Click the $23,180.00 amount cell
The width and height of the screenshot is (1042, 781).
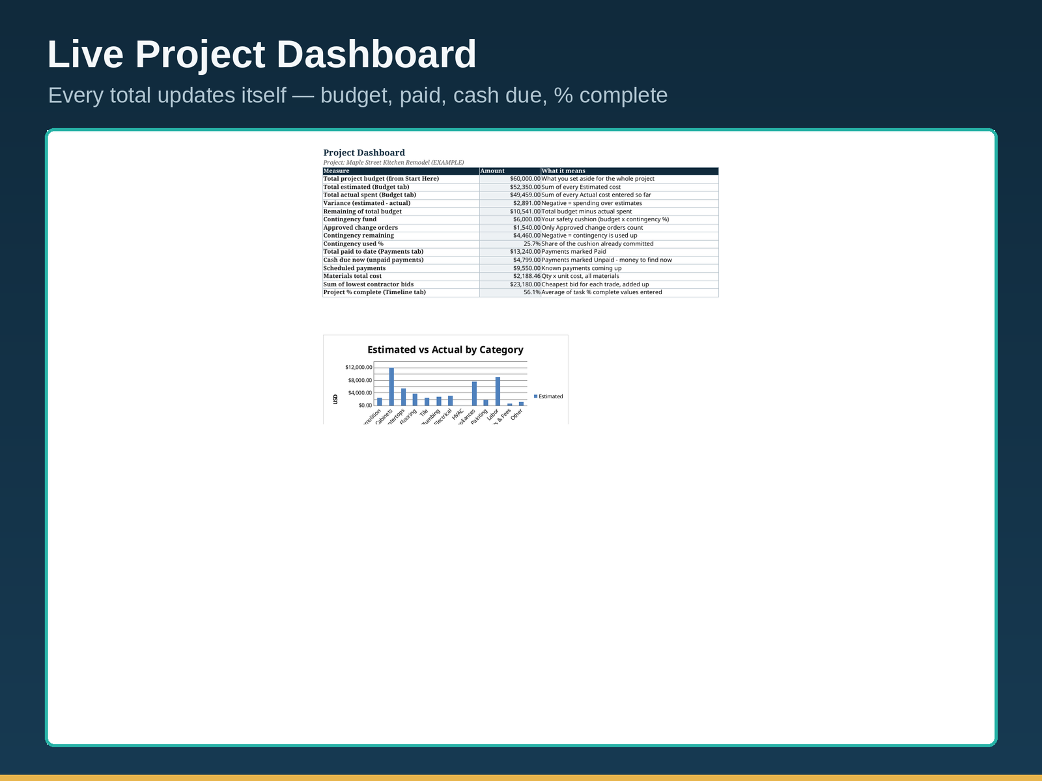point(510,284)
